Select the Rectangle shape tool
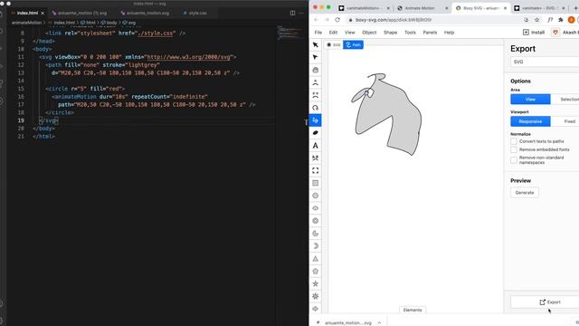 pyautogui.click(x=316, y=183)
